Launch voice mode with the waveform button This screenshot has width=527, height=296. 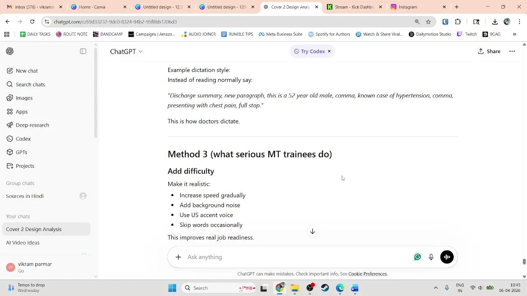(447, 257)
